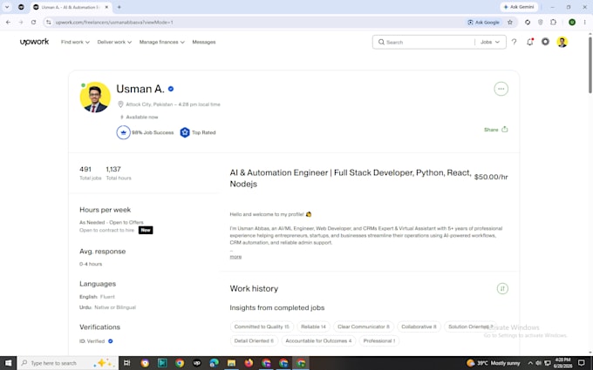593x370 pixels.
Task: Select the Usman A. browser tab
Action: point(71,7)
